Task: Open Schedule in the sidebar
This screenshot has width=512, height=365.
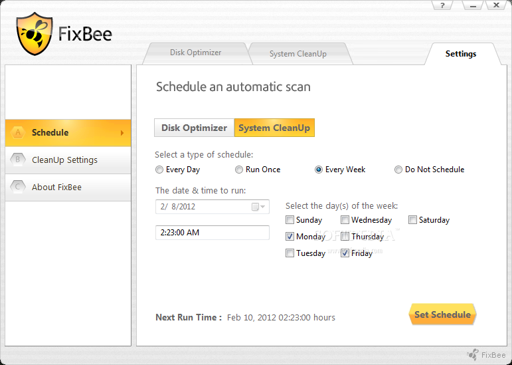Action: [x=68, y=133]
